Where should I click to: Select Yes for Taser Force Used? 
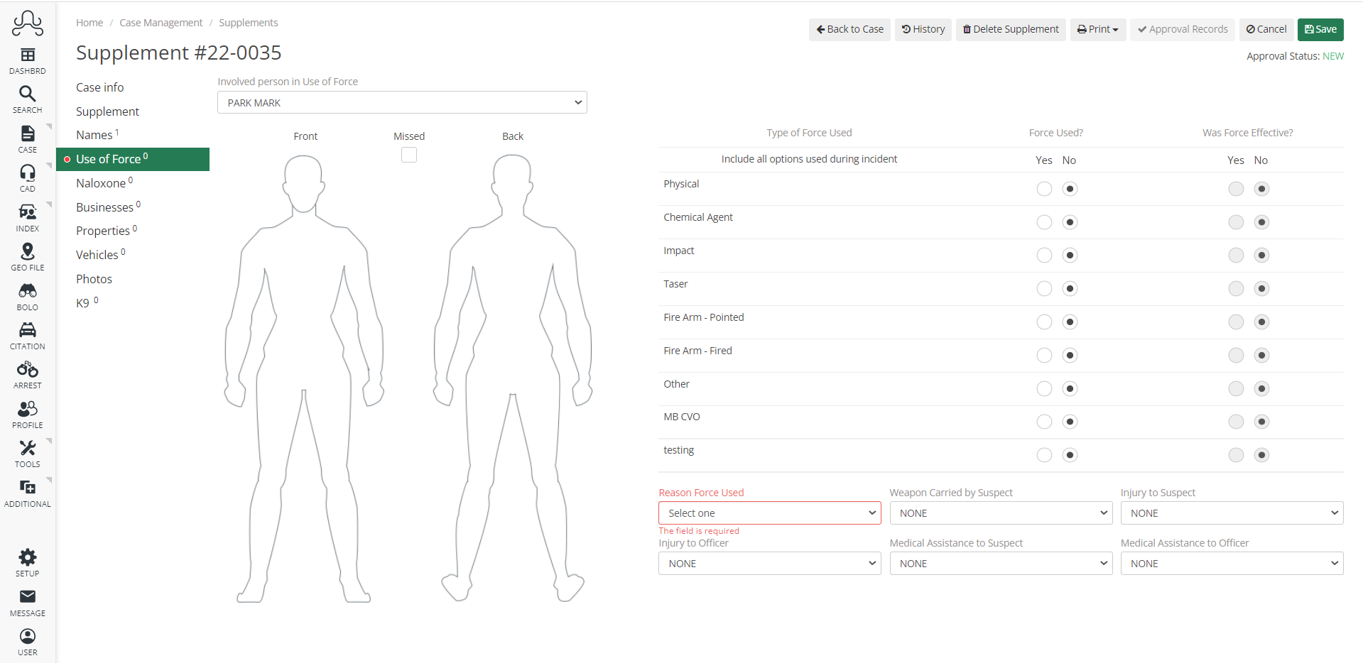coord(1044,288)
